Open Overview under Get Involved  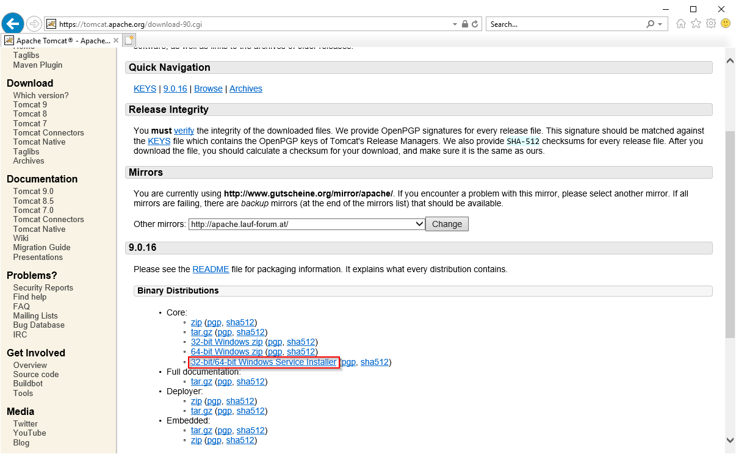pyautogui.click(x=30, y=365)
